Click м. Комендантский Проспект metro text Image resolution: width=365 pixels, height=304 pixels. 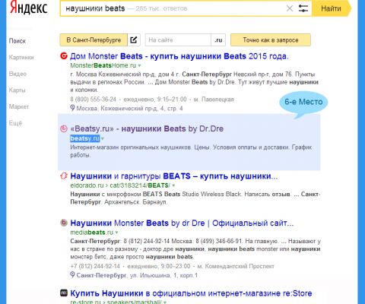[236, 266]
